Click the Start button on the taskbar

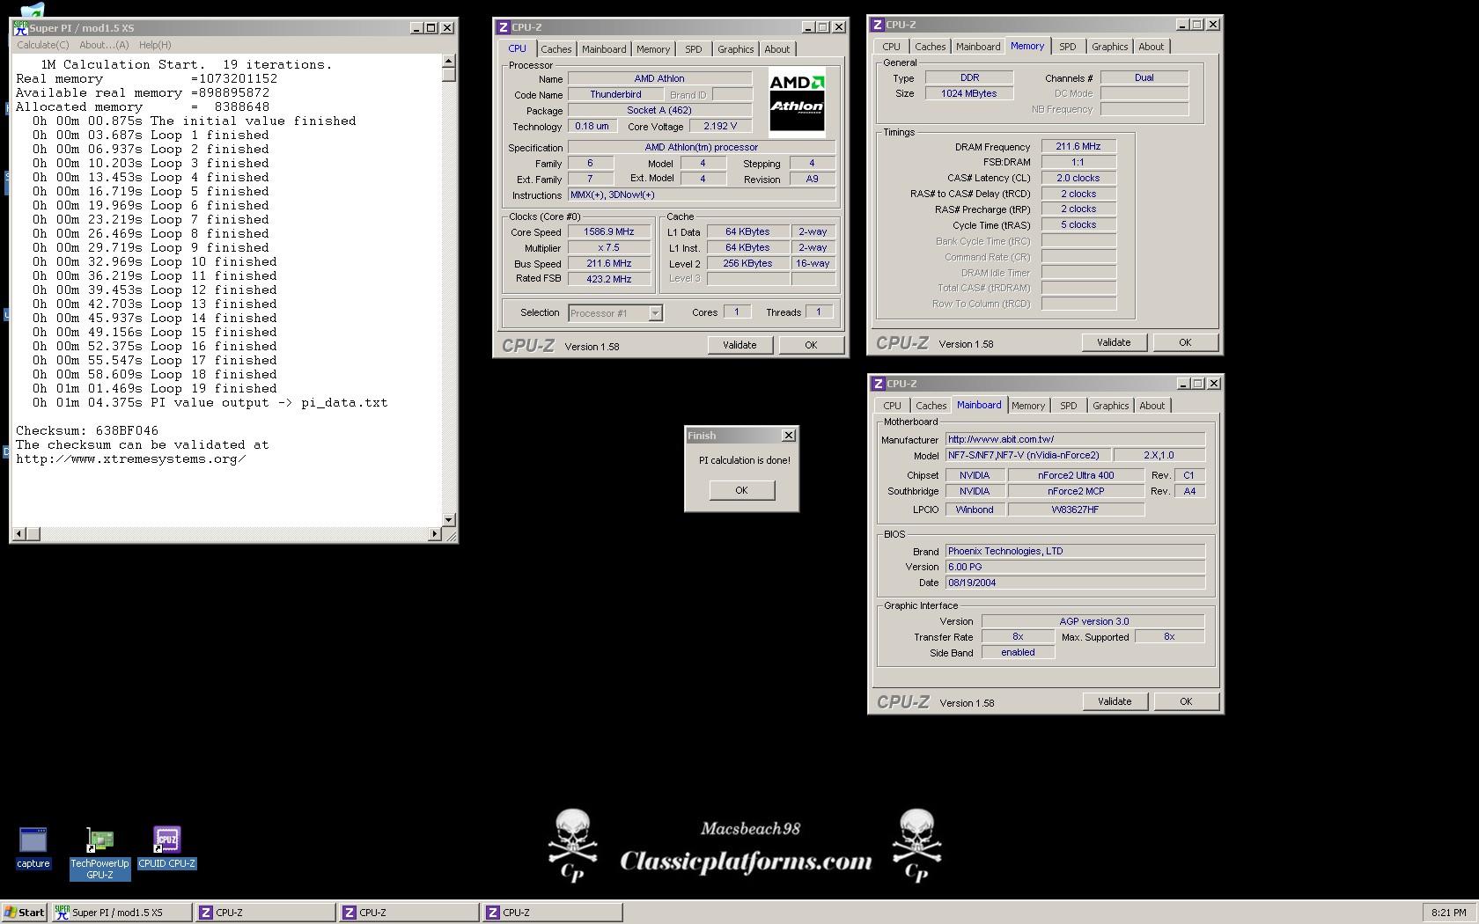(24, 913)
